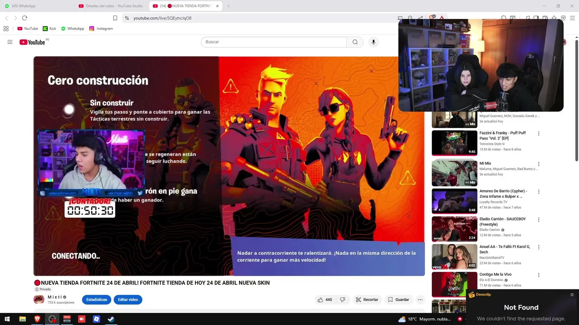This screenshot has height=325, width=579.
Task: Start voice search with microphone icon
Action: coord(373,42)
